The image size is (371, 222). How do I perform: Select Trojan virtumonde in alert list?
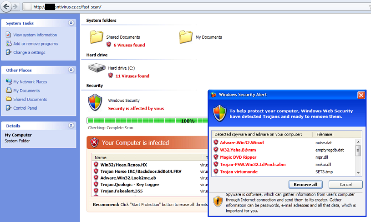(x=239, y=172)
